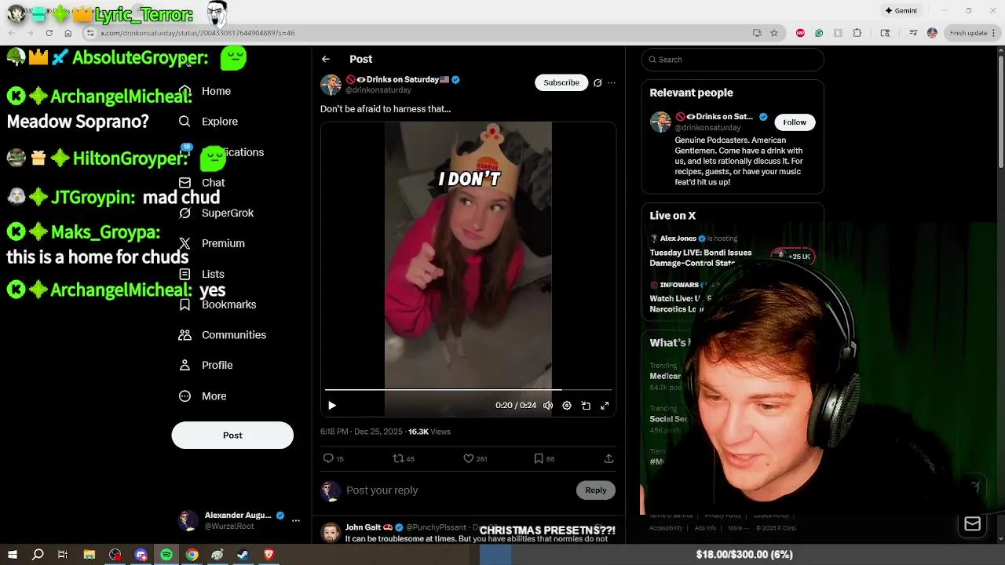Open Task View on the taskbar
This screenshot has width=1005, height=565.
tap(63, 555)
